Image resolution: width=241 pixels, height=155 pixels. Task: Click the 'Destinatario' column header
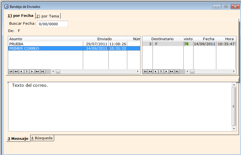tap(162, 39)
